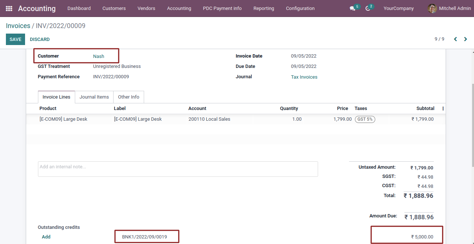This screenshot has height=244, width=474.
Task: Click the GST 5% tax tag
Action: click(365, 119)
